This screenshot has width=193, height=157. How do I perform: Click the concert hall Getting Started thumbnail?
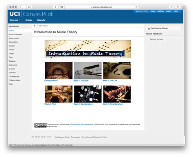(59, 71)
